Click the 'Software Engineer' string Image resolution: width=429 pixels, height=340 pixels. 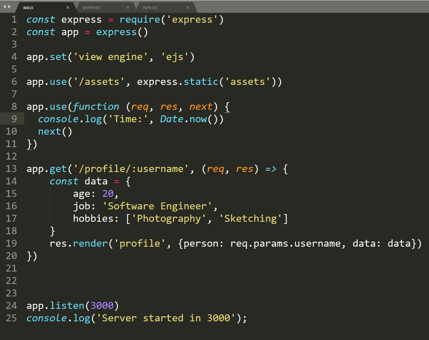tap(157, 206)
